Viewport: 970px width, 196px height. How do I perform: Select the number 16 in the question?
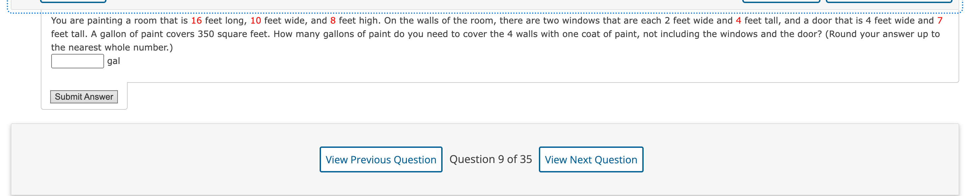point(197,21)
